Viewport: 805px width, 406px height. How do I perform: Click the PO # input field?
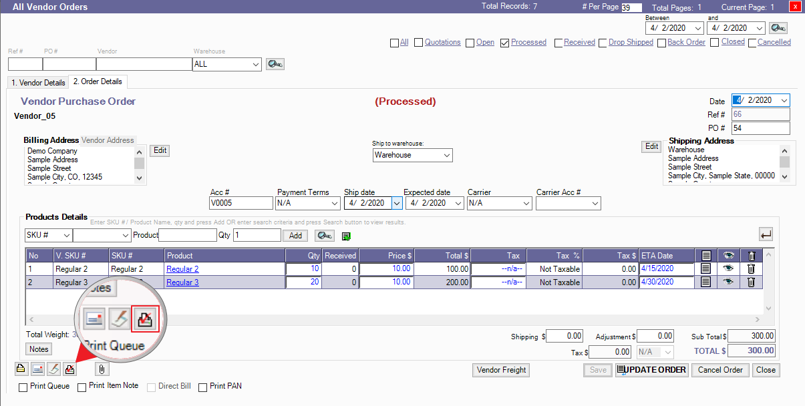click(760, 128)
